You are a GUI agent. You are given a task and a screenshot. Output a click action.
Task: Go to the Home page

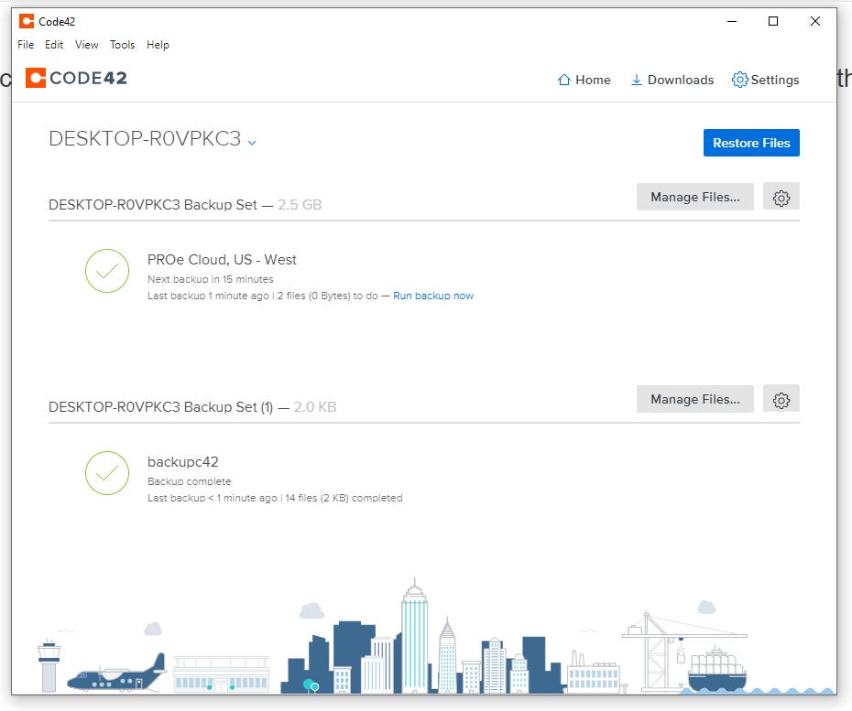(x=584, y=80)
